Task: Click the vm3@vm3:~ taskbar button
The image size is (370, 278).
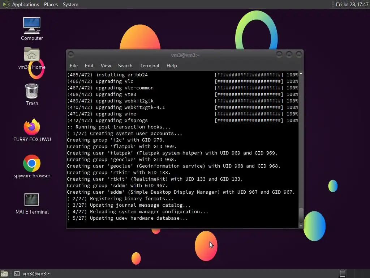Action: [32, 274]
